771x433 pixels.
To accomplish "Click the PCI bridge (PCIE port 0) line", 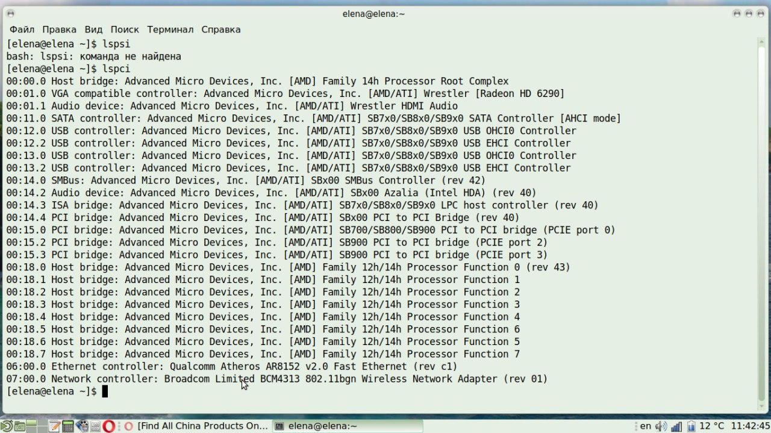I will (311, 230).
